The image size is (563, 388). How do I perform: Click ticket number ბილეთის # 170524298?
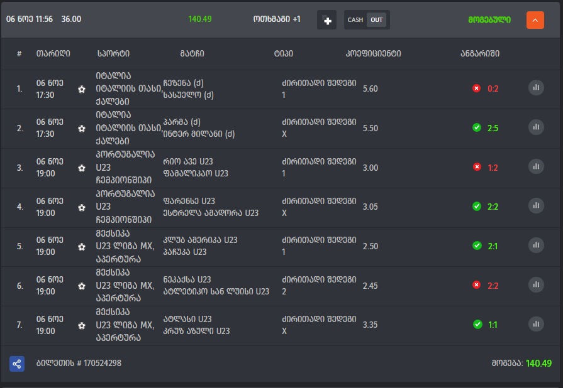79,364
